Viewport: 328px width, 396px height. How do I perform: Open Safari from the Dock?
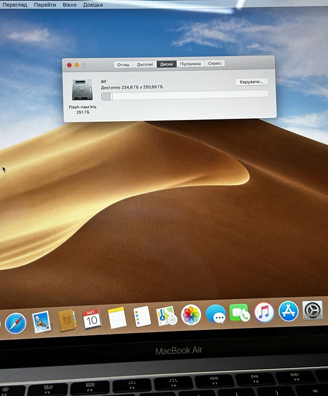click(15, 323)
